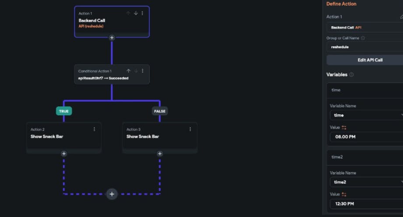Viewport: 403px width, 217px height.
Task: Open Conditional Action 1 three-dot menu
Action: coord(143,71)
